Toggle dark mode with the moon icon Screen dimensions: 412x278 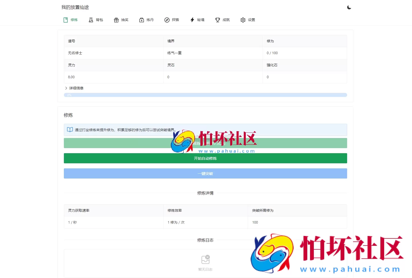(349, 7)
